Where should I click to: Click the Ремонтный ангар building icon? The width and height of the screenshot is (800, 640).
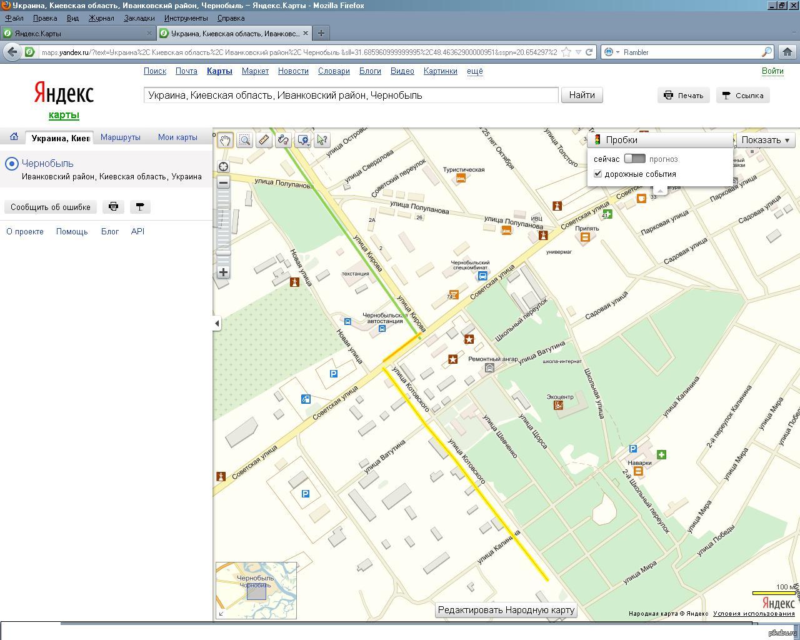(x=489, y=368)
